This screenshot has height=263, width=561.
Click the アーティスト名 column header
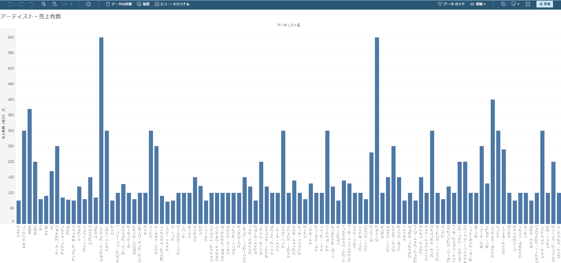click(288, 25)
